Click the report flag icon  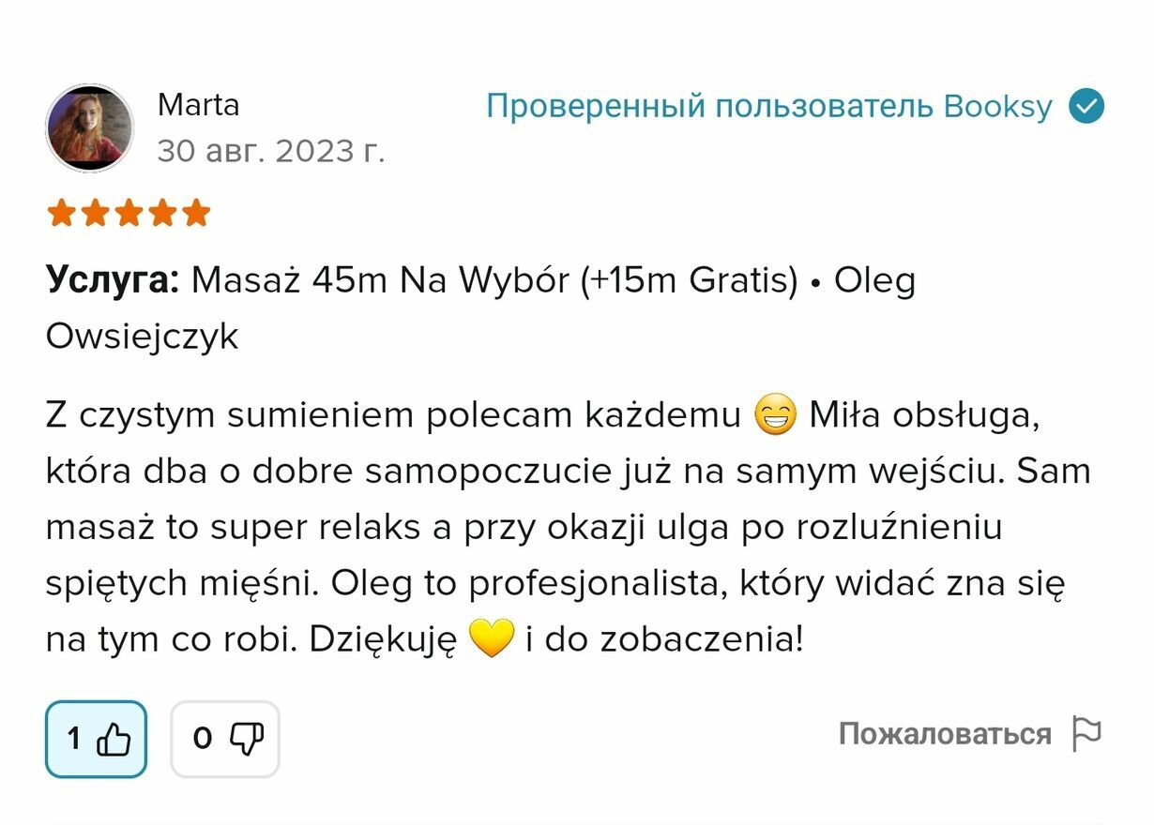[1086, 734]
